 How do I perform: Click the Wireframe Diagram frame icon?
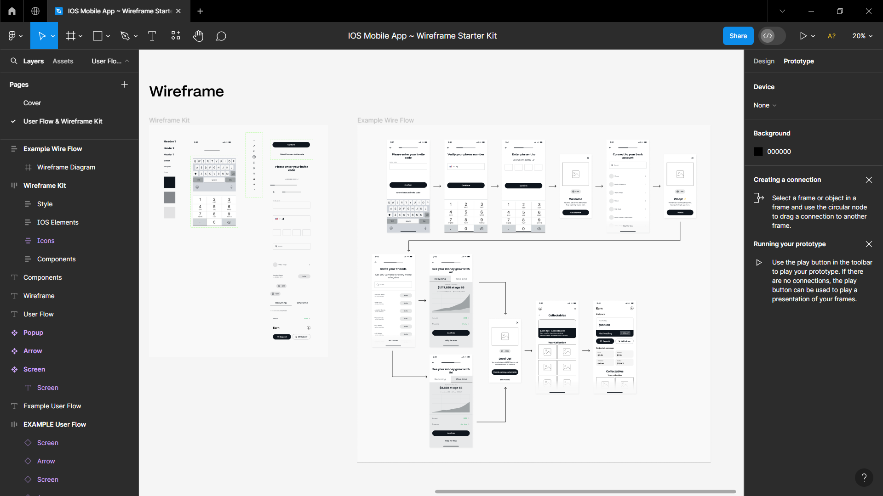click(x=28, y=167)
